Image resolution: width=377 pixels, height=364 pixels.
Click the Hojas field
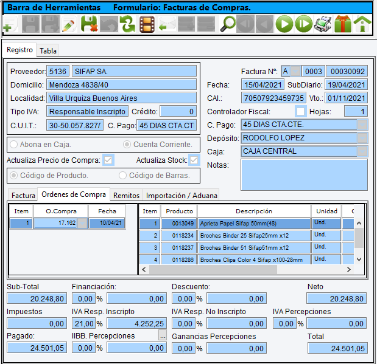coord(356,111)
